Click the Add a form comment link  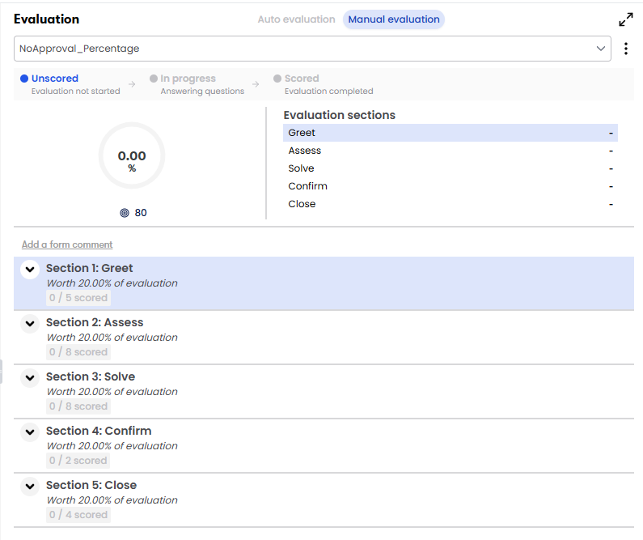pyautogui.click(x=67, y=244)
